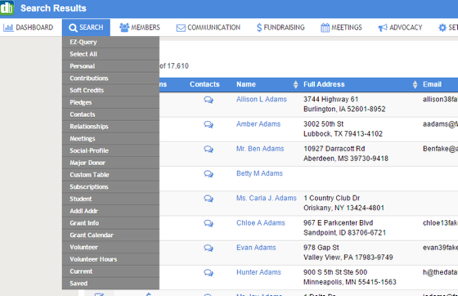Viewport: 458px width, 296px height.
Task: Open the Fundraising tab
Action: point(281,28)
